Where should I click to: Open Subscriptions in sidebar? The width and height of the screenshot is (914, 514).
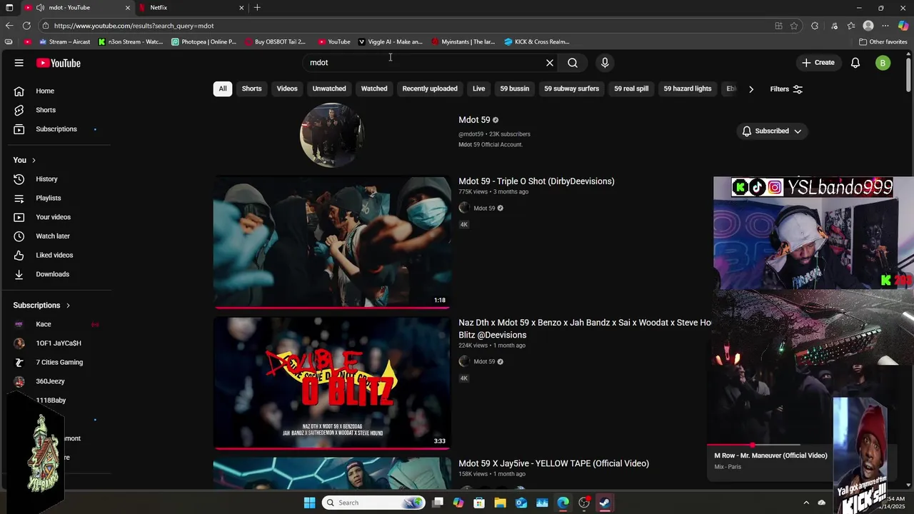click(56, 129)
